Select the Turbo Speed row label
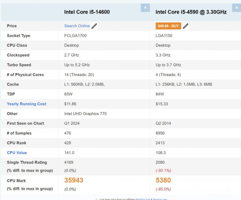Viewport: 241px width, 200px height. [x=19, y=65]
